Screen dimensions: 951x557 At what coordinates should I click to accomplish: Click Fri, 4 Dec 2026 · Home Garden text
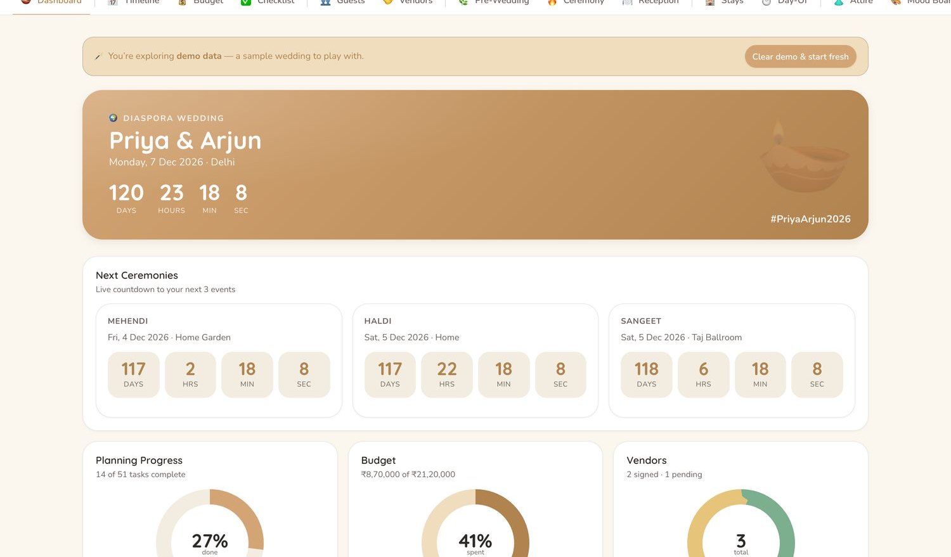[x=169, y=338]
